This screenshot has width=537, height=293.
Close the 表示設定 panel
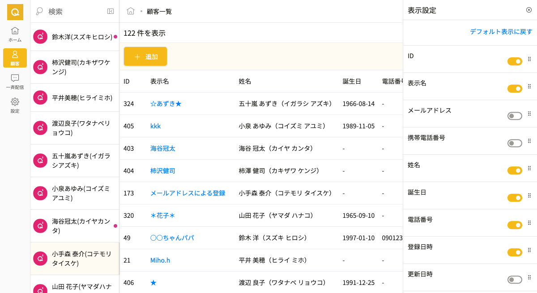click(529, 10)
